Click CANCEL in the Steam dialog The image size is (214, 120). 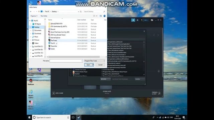click(x=140, y=79)
